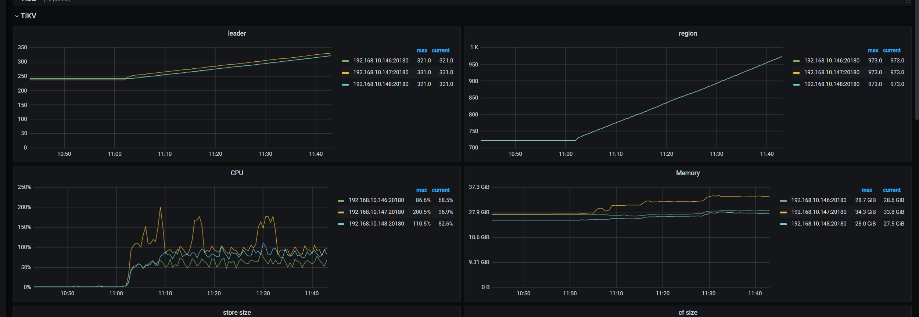This screenshot has width=919, height=317.
Task: Click the cyan series icon for 192.168.10.148 in leader legend
Action: [345, 84]
